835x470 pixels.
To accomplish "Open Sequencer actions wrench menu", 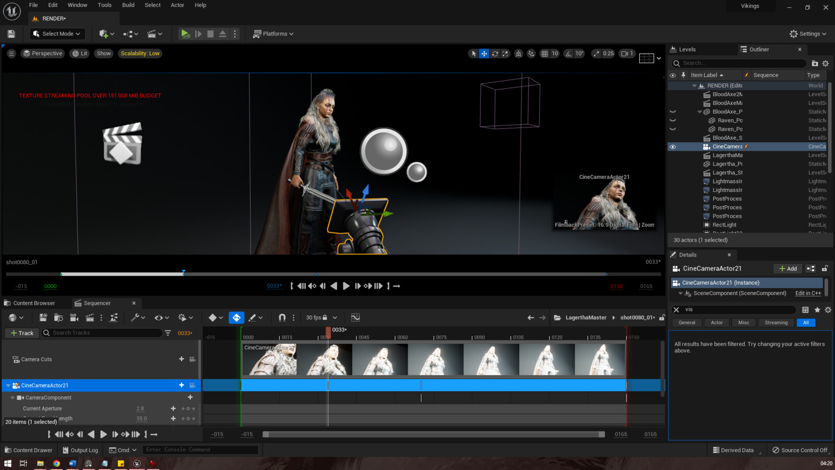I will coord(138,318).
